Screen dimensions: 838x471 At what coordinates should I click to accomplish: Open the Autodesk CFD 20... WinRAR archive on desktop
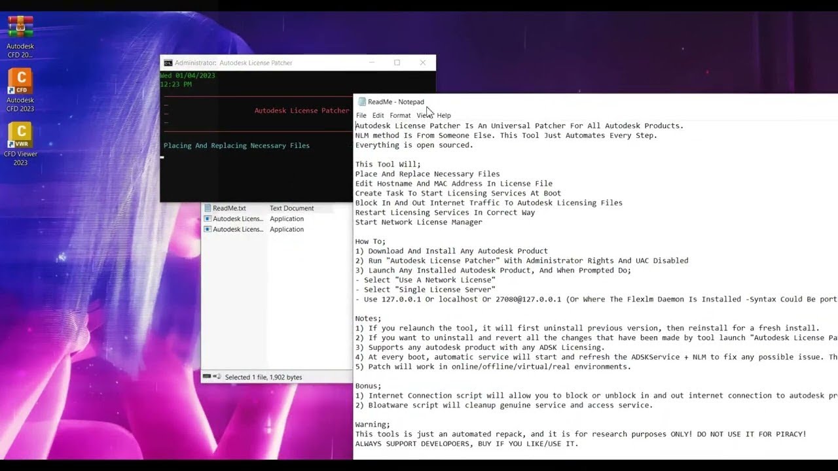coord(20,36)
